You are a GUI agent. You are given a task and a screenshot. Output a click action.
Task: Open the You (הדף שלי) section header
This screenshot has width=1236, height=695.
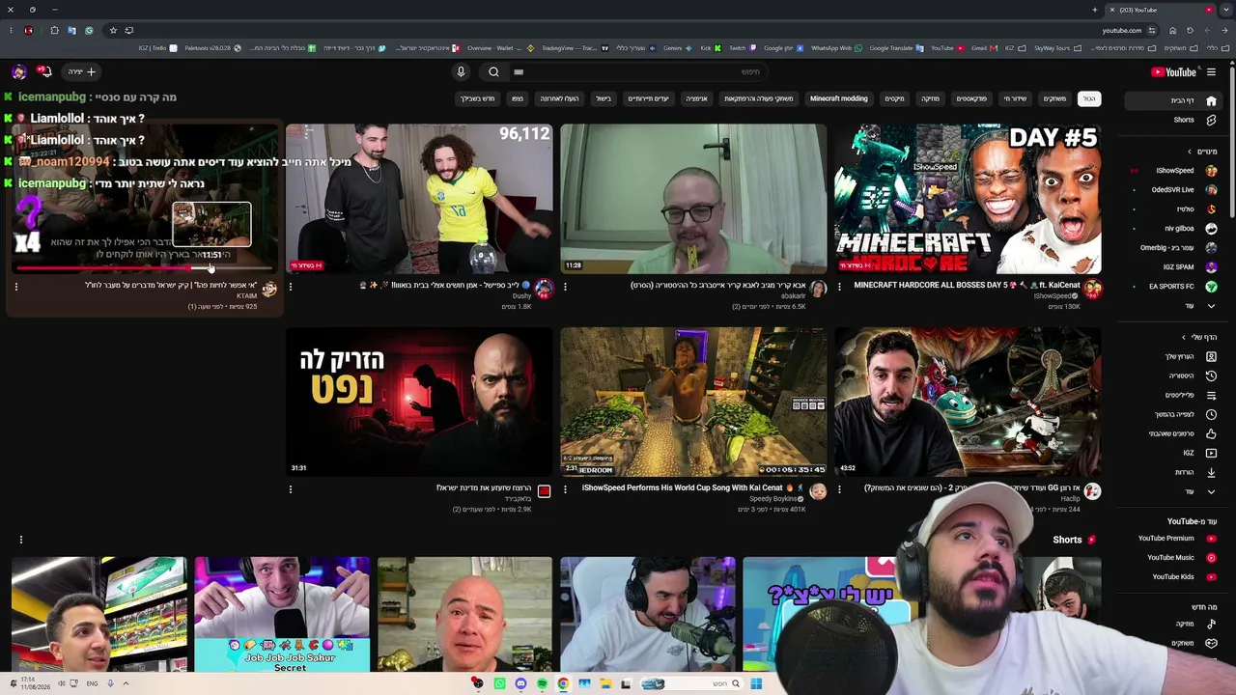tap(1199, 337)
